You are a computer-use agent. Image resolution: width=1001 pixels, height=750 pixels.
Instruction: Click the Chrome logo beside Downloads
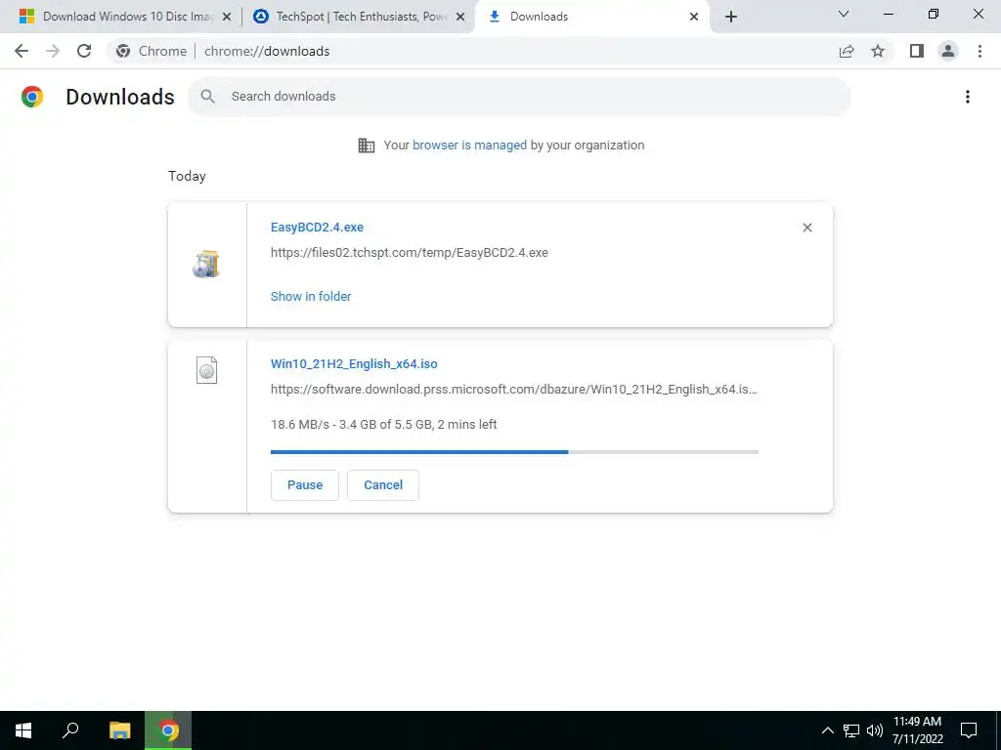point(32,97)
